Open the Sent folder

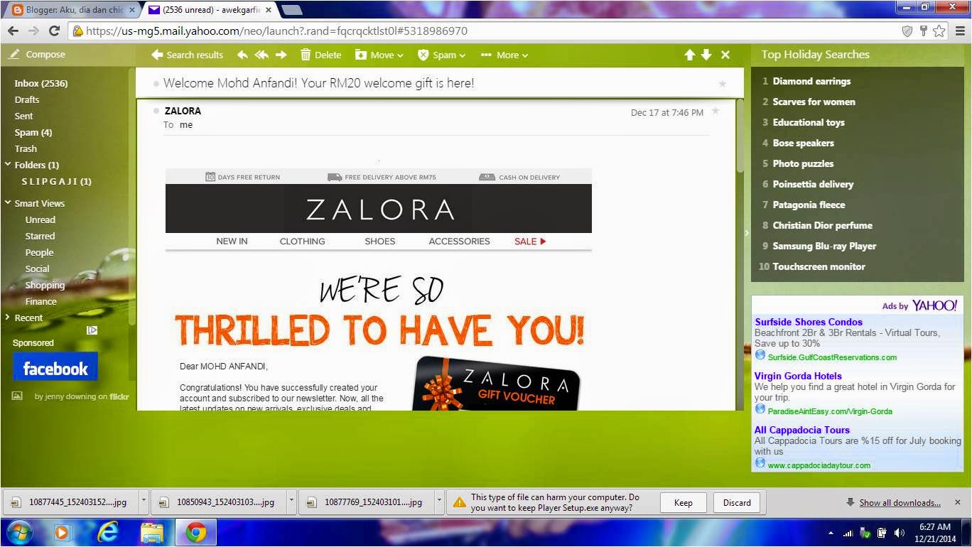click(x=23, y=116)
